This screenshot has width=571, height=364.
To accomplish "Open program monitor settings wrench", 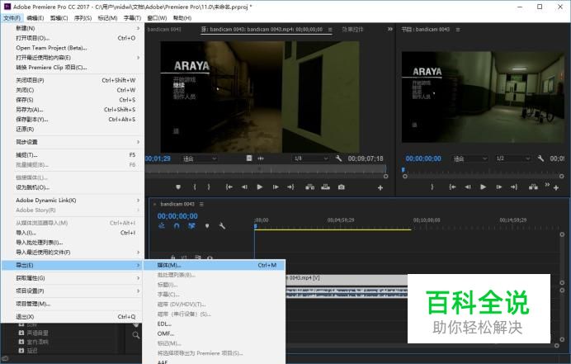I will tap(540, 158).
